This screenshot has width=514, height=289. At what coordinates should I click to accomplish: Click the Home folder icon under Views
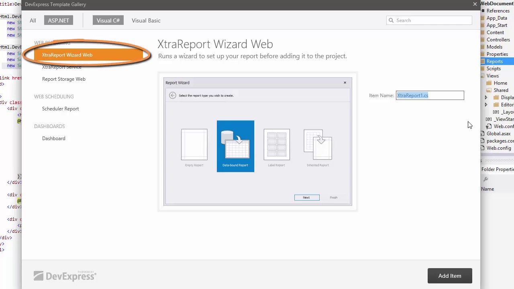click(x=489, y=83)
